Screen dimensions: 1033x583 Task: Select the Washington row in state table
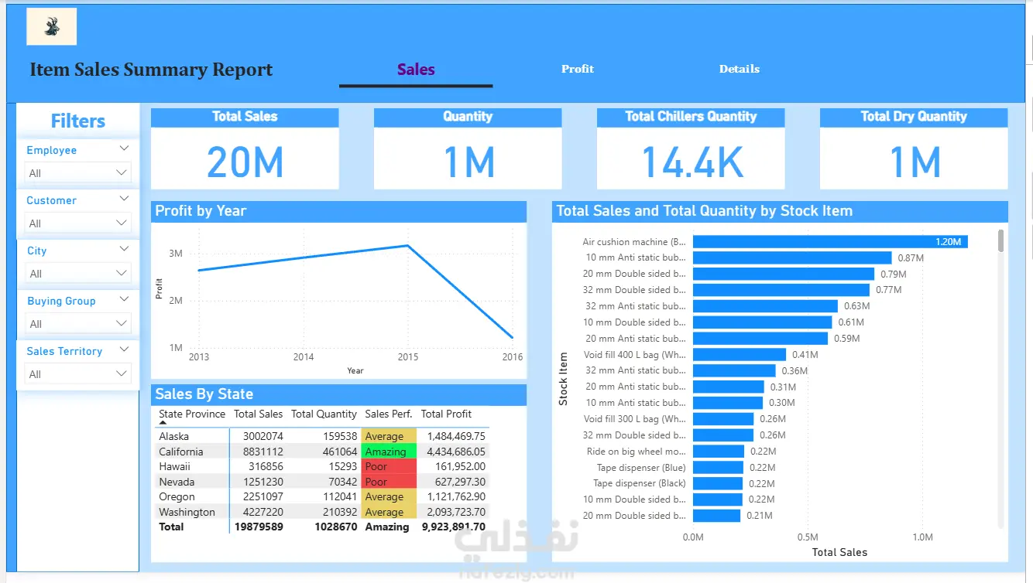click(x=322, y=512)
